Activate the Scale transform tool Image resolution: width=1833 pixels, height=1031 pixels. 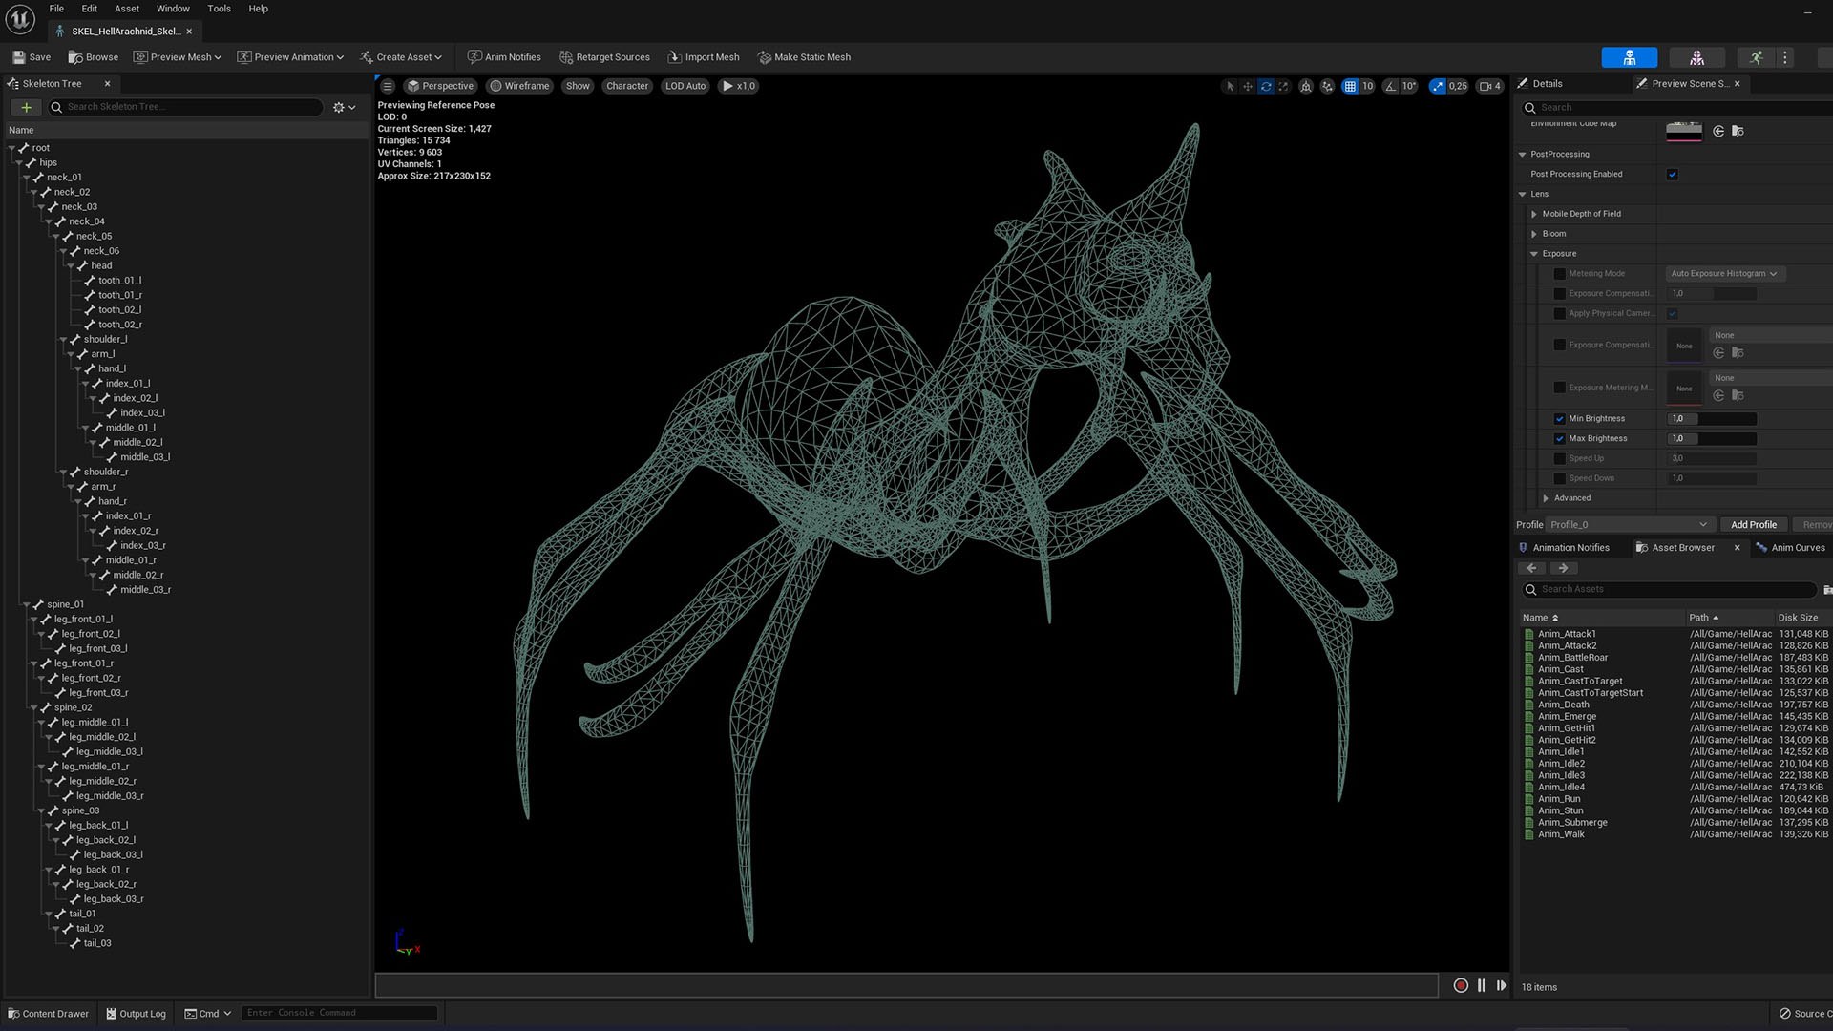[1283, 86]
